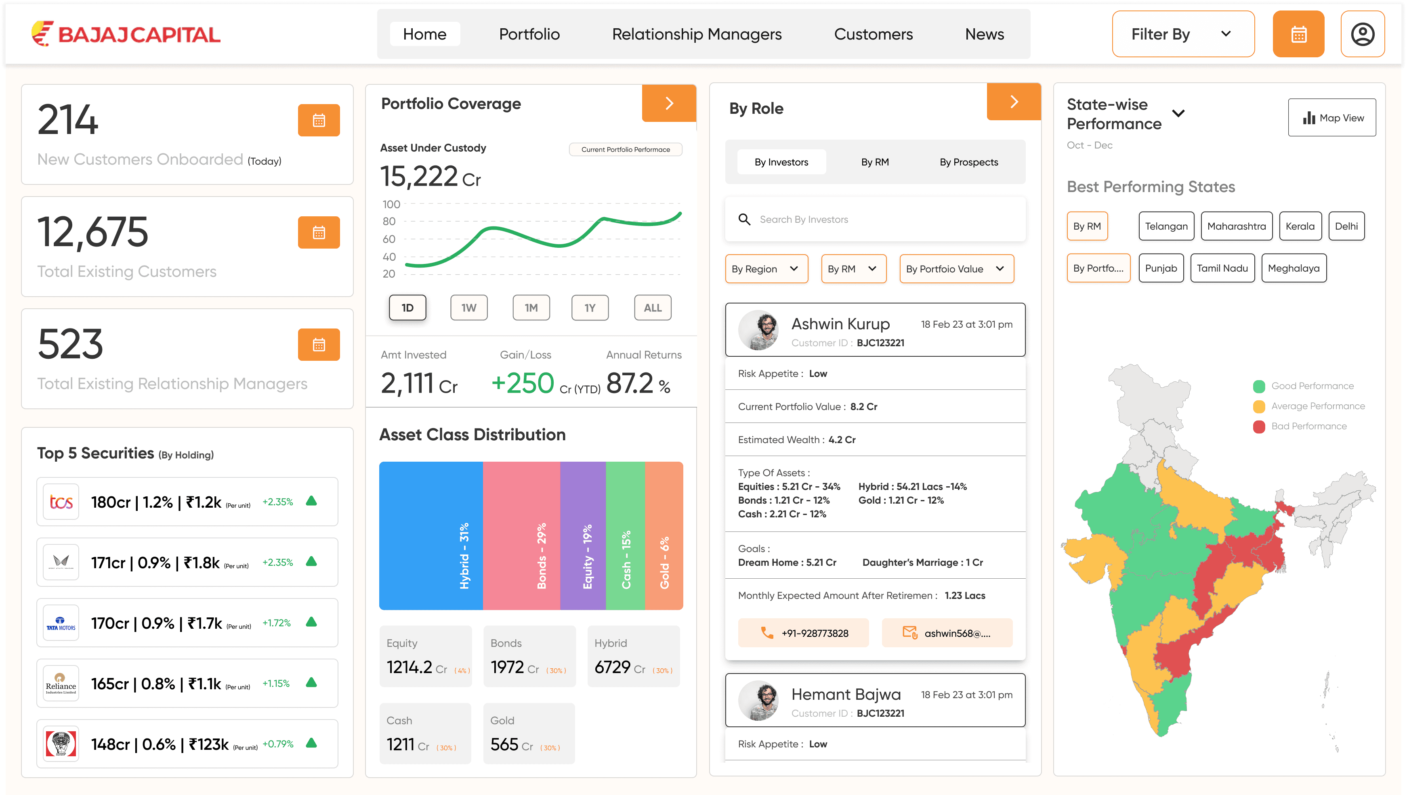Select the 1Y time range toggle
This screenshot has height=795, width=1407.
point(590,308)
